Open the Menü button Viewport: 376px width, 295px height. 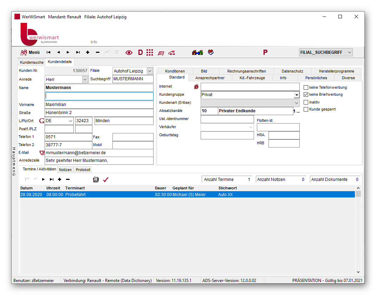pyautogui.click(x=30, y=52)
